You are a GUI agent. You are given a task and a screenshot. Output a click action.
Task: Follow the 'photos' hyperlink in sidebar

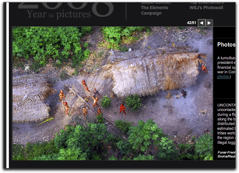[x=223, y=77]
